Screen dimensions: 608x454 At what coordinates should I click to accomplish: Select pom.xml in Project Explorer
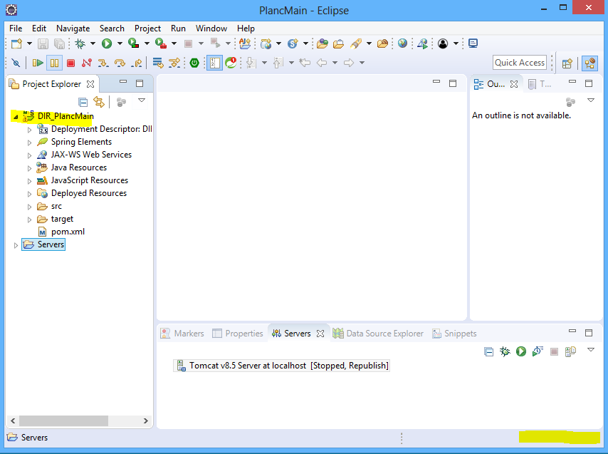pyautogui.click(x=68, y=232)
